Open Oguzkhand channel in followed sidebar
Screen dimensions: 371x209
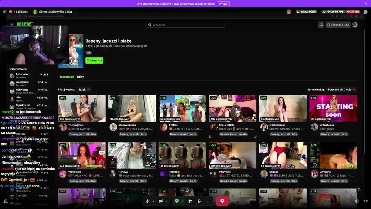tap(29, 107)
